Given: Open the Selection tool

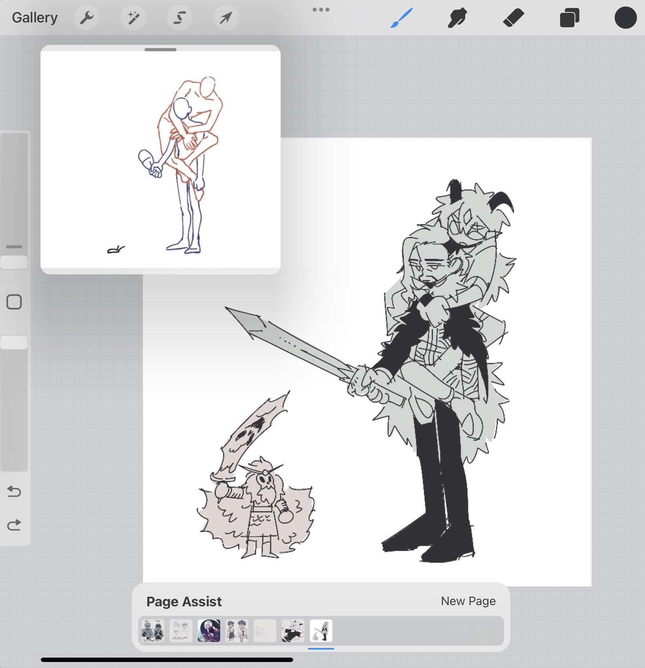Looking at the screenshot, I should (180, 18).
